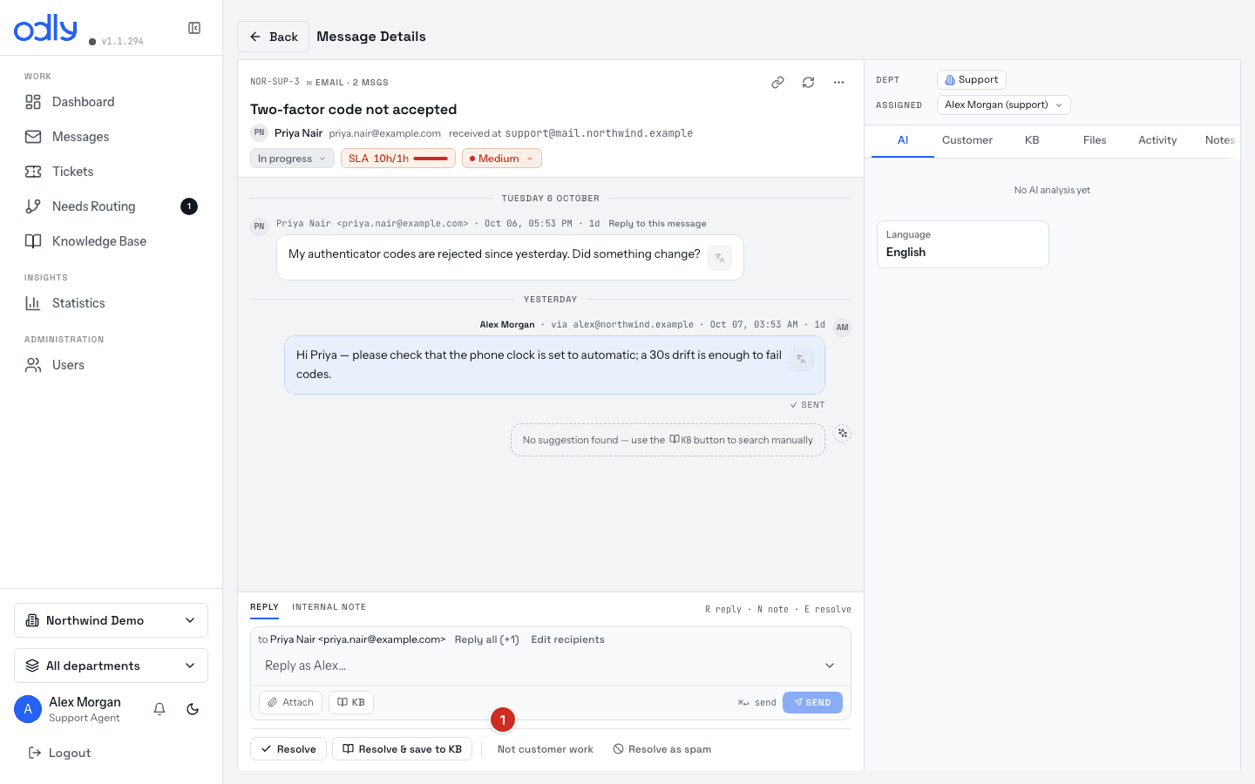
Task: Send the reply
Action: [812, 702]
